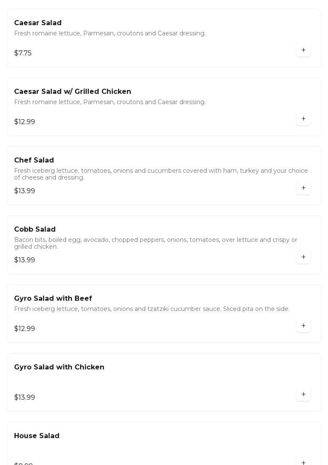Screen dimensions: 328x465
Task: Open the Chef Salad menu item title
Action: [x=34, y=160]
